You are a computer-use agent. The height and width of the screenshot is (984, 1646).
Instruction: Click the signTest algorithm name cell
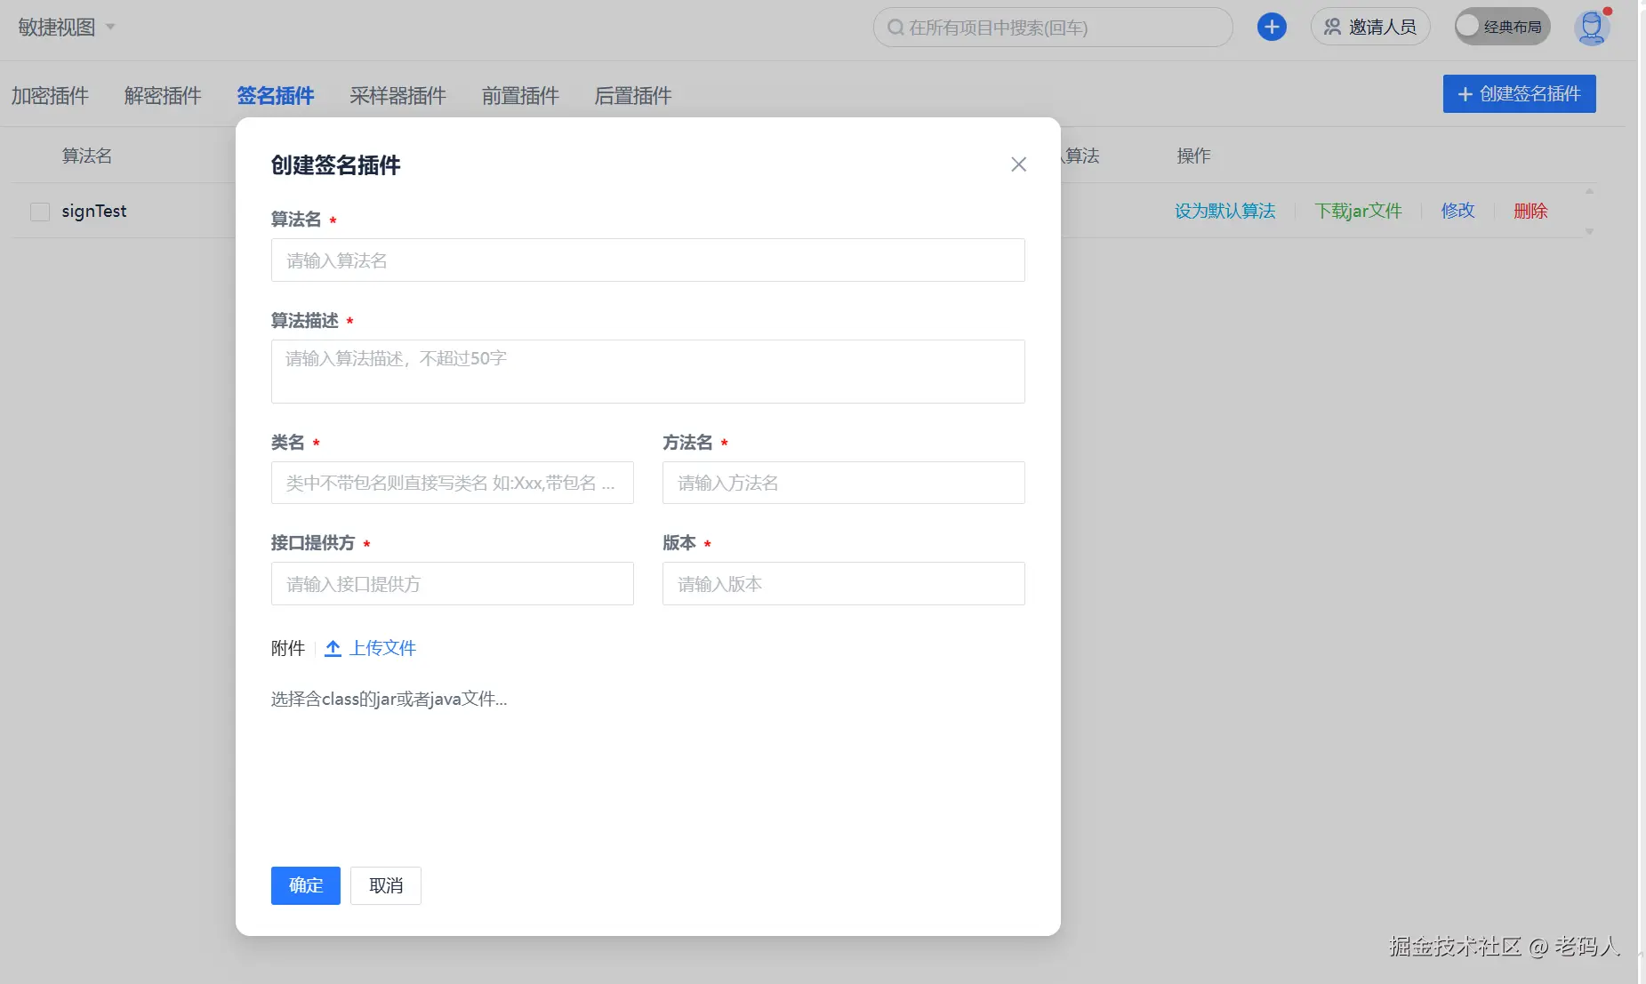point(94,211)
